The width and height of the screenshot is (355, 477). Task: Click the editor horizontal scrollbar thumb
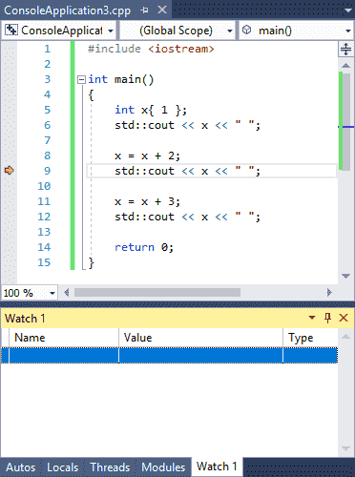coord(157,292)
